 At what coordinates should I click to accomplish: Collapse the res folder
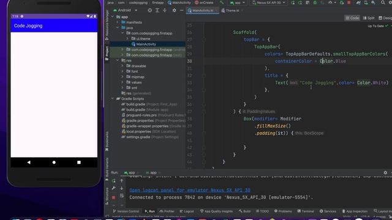[118, 61]
